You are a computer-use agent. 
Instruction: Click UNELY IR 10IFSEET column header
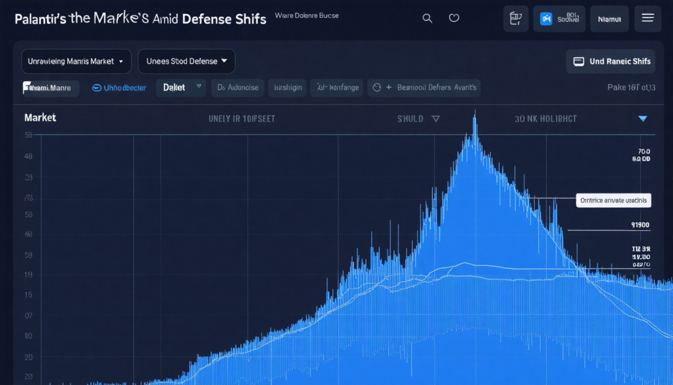click(242, 119)
